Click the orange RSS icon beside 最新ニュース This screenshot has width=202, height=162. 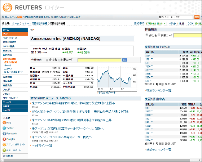20,17
